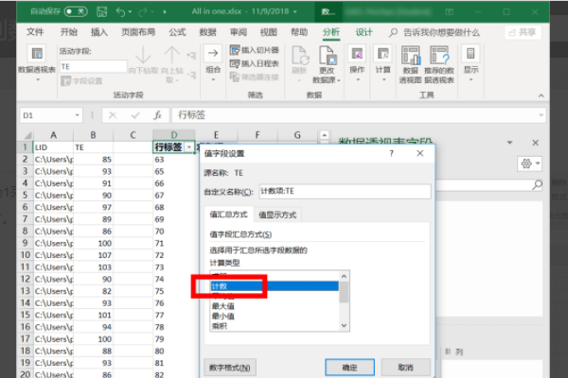Open the 行标签 filter dropdown in D1
The height and width of the screenshot is (378, 568).
tap(190, 147)
